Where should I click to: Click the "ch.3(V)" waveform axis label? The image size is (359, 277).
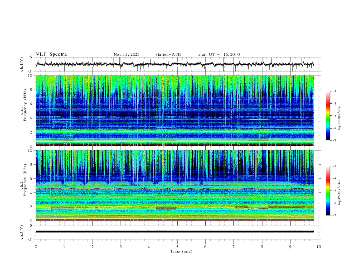(x=22, y=232)
